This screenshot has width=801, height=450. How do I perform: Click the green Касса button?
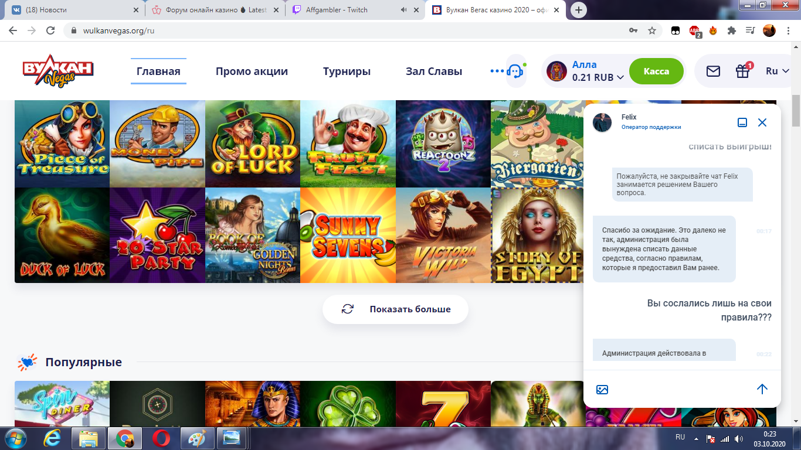point(656,71)
